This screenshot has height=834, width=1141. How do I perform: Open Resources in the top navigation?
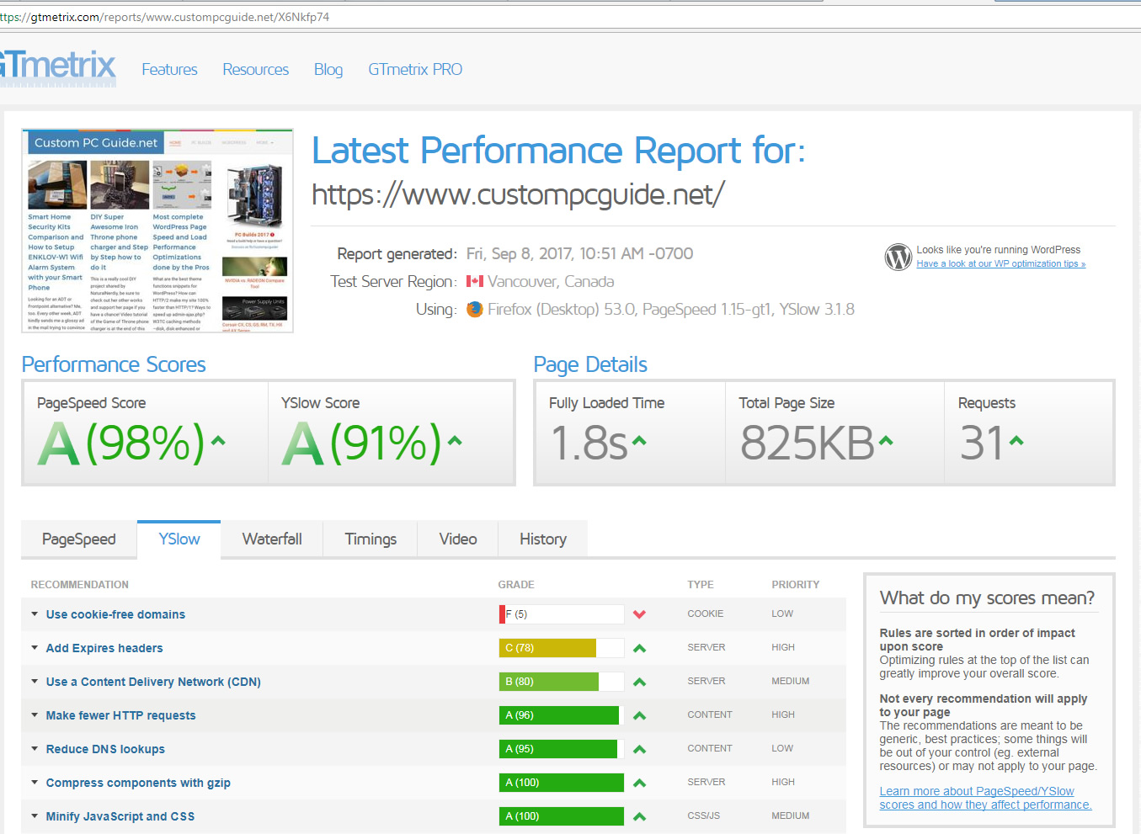(x=256, y=70)
